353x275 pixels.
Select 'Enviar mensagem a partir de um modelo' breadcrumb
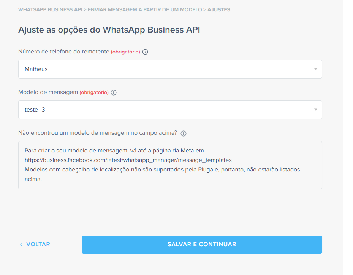point(145,9)
